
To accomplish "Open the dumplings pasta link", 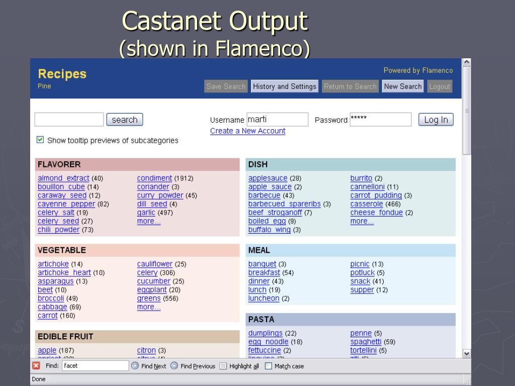I will (x=266, y=333).
